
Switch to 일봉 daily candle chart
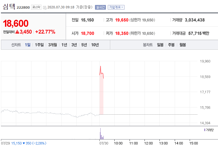point(160,45)
